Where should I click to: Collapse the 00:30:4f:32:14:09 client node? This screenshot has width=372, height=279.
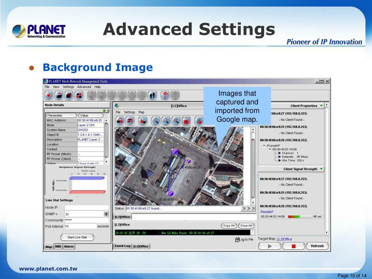[x=270, y=149]
